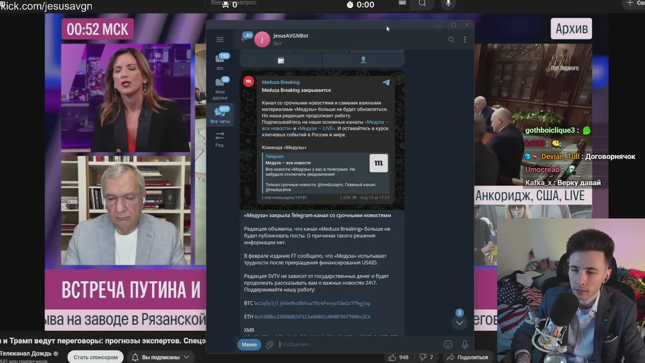Click the k41M username in stream chat
The height and width of the screenshot is (363, 645).
coord(535,144)
